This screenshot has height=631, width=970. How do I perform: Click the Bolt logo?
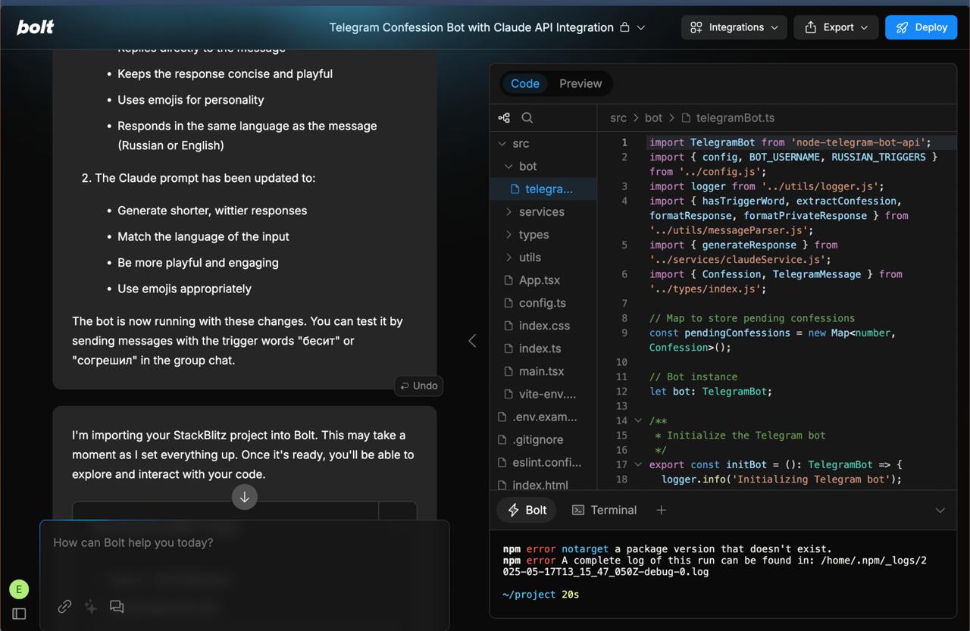(36, 27)
